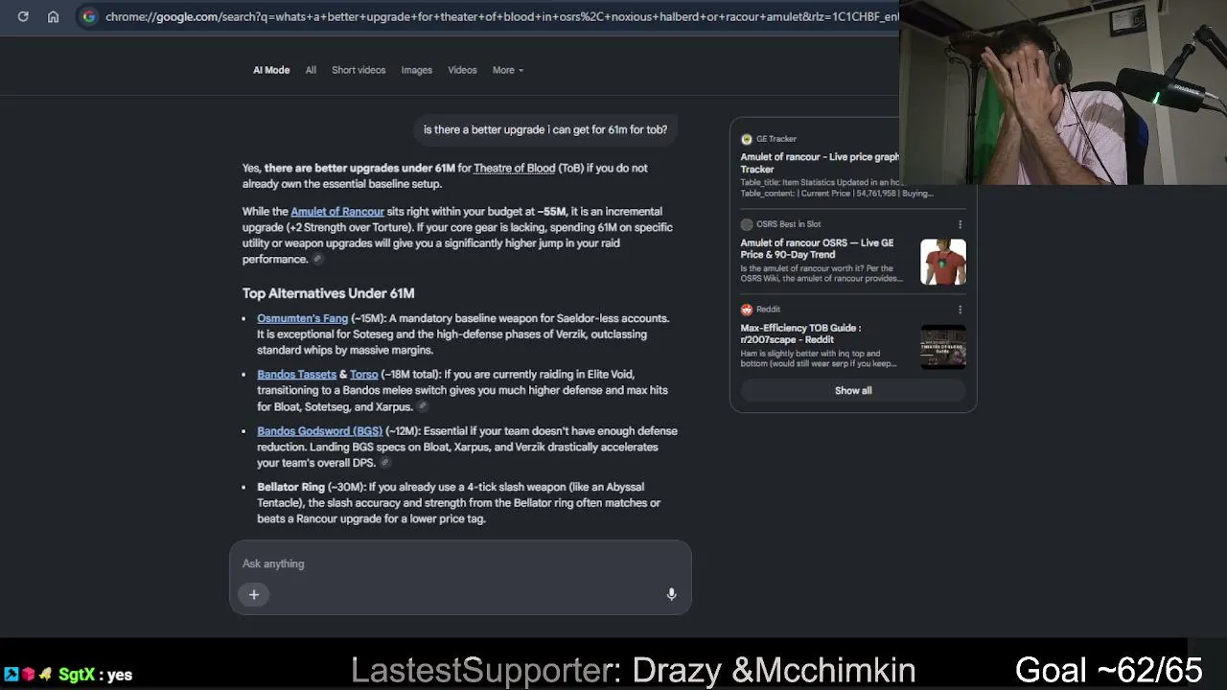This screenshot has height=690, width=1227.
Task: Reload the page in the browser
Action: (23, 16)
